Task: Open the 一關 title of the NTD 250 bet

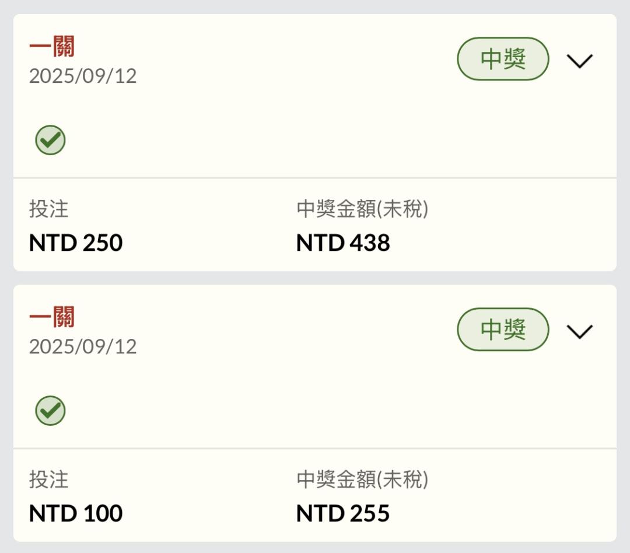Action: (x=52, y=47)
